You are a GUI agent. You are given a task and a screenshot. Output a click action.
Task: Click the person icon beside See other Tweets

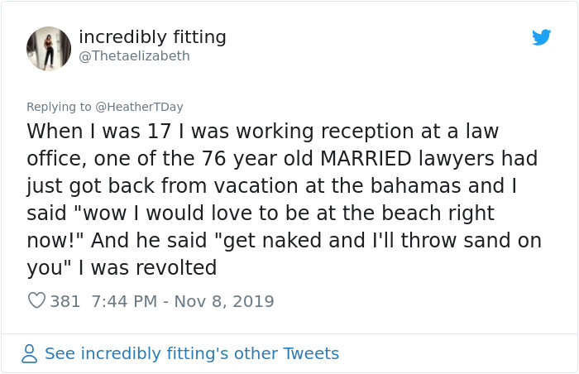click(30, 353)
